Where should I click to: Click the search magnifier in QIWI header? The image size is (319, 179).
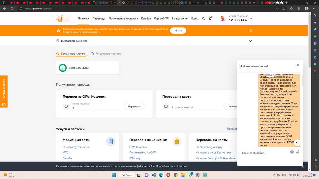(203, 19)
